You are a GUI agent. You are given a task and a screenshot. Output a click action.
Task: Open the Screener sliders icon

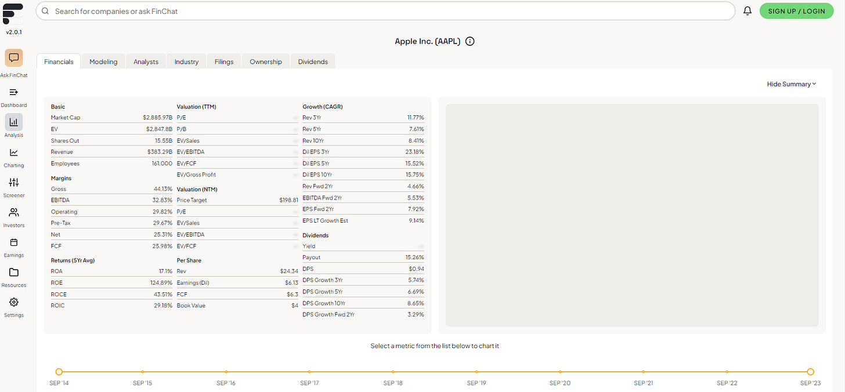click(x=14, y=183)
